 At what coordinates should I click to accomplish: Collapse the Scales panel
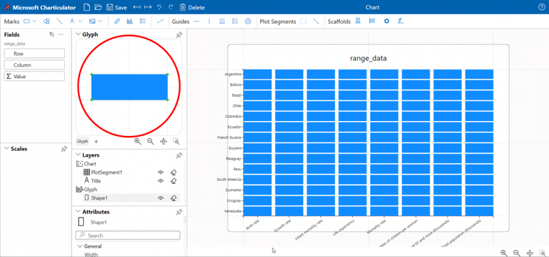[x=6, y=149]
